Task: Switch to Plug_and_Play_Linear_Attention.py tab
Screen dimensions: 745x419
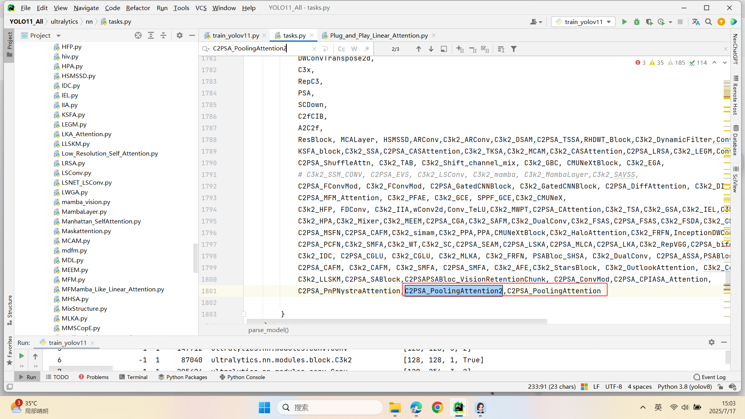Action: pyautogui.click(x=379, y=35)
